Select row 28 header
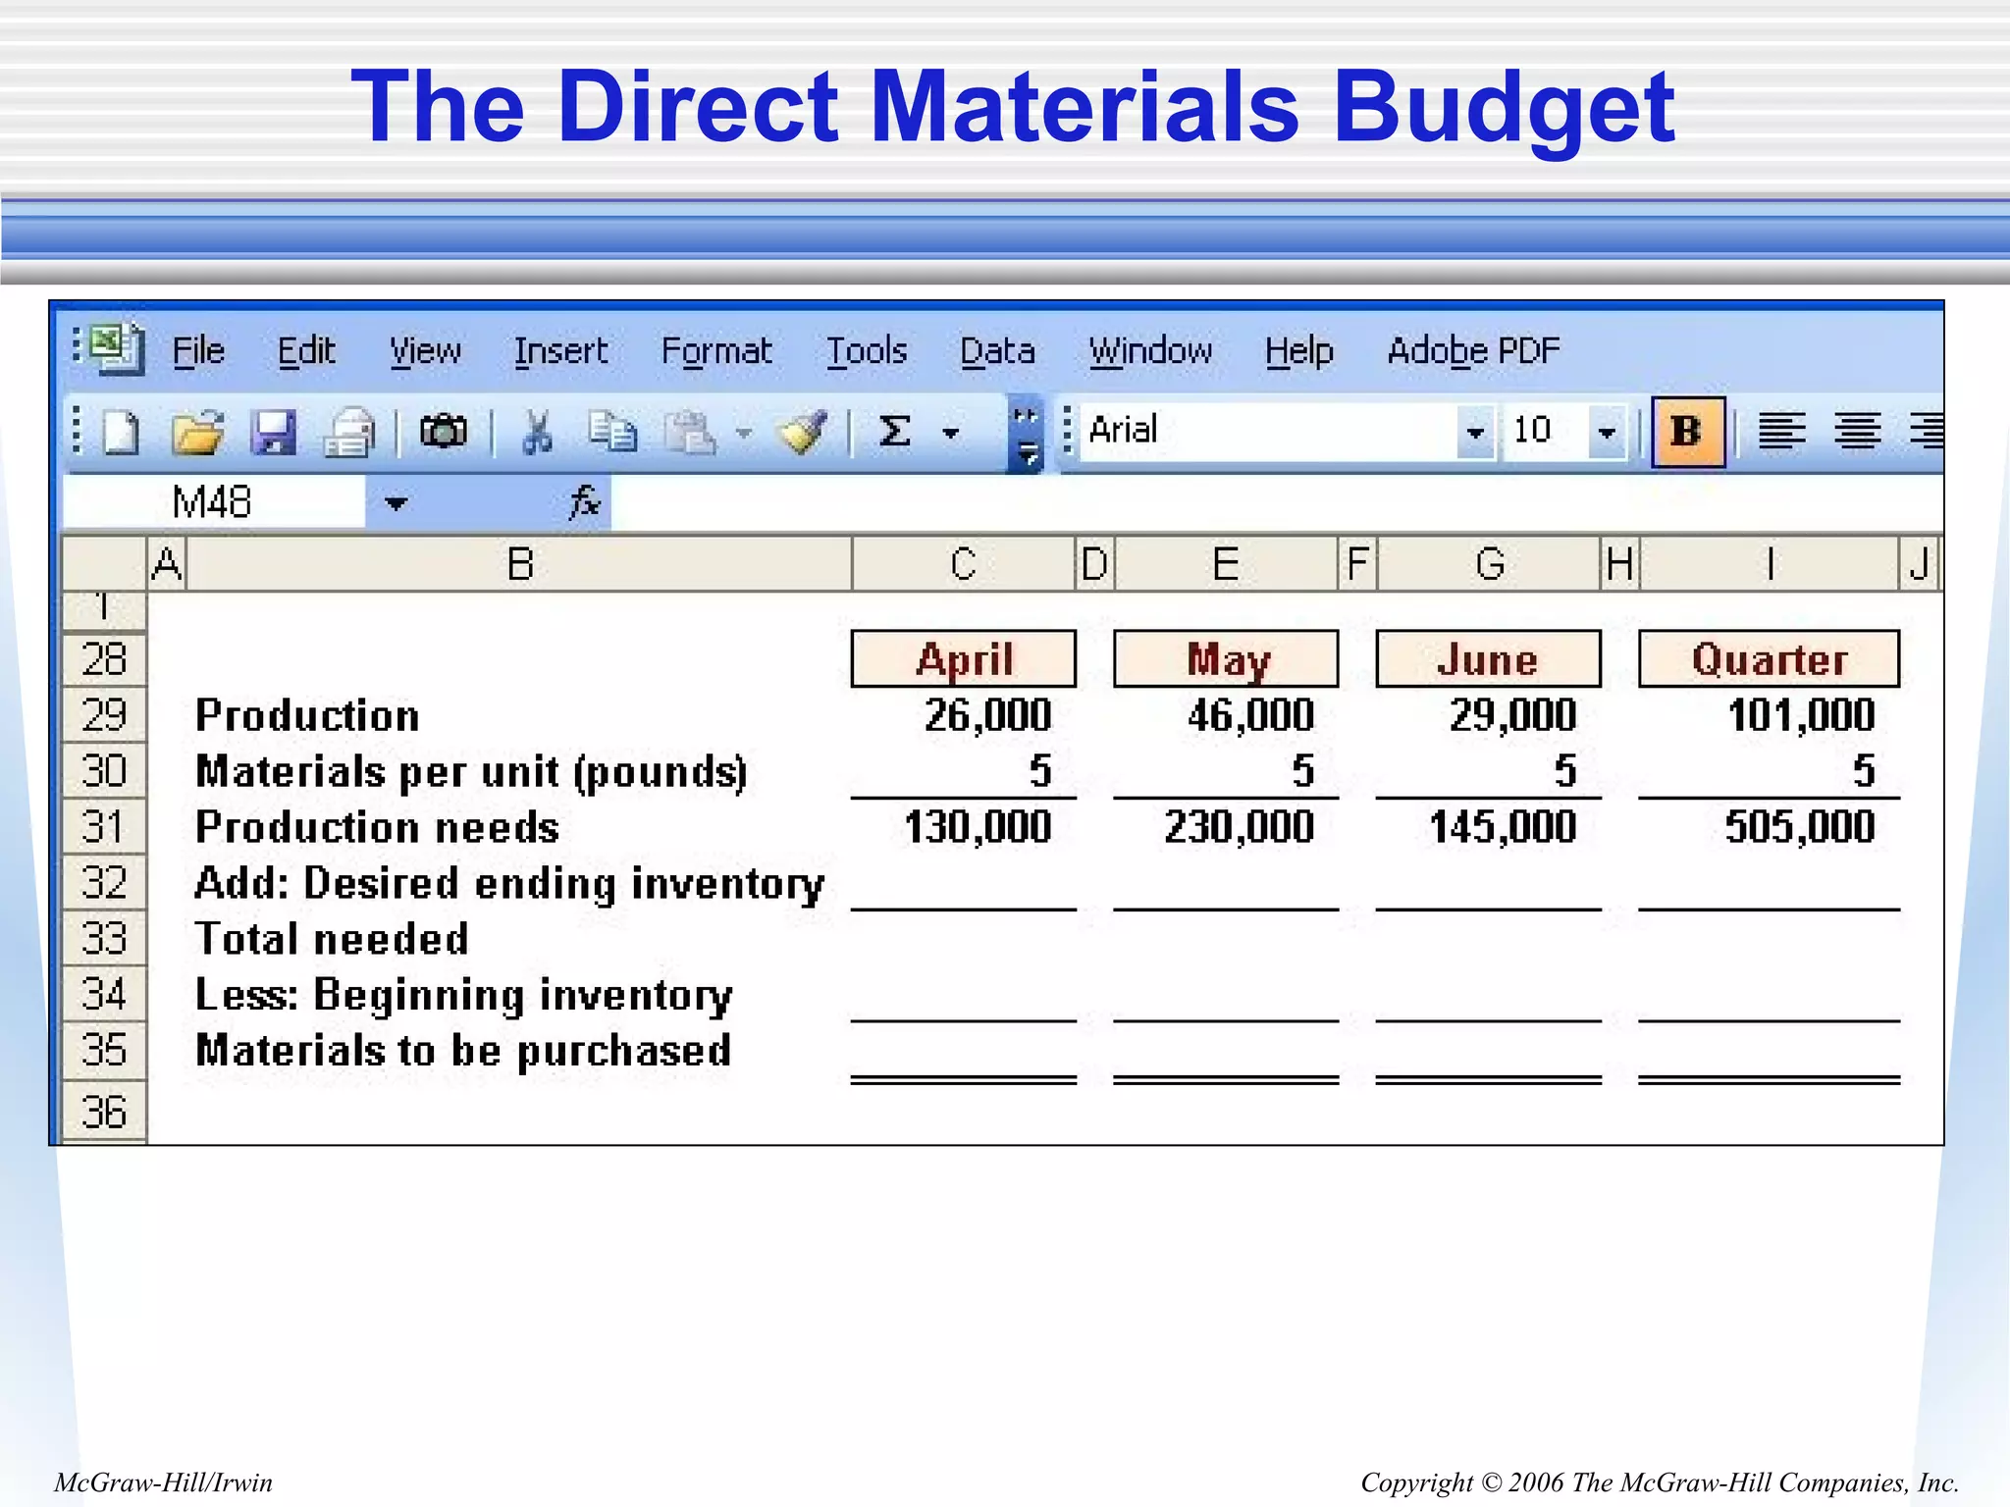Image resolution: width=2010 pixels, height=1507 pixels. pyautogui.click(x=104, y=659)
